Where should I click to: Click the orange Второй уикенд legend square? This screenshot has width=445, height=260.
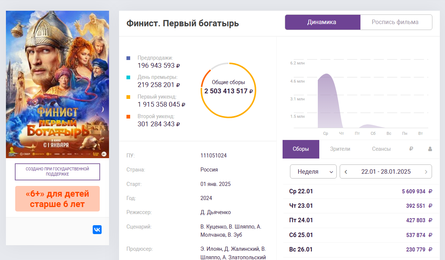pos(128,117)
